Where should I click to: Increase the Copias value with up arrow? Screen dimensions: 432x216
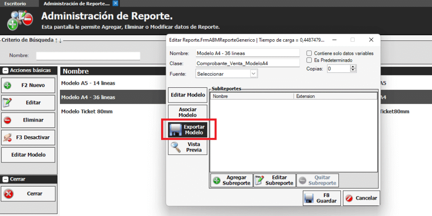[354, 67]
